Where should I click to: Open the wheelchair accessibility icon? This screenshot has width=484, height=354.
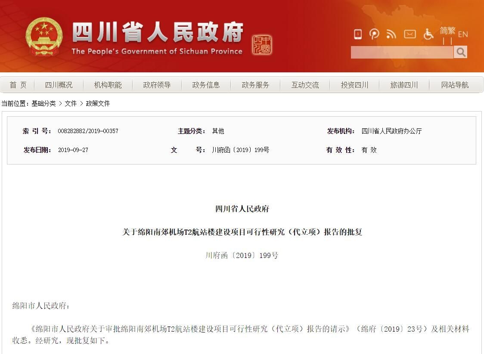pos(428,34)
